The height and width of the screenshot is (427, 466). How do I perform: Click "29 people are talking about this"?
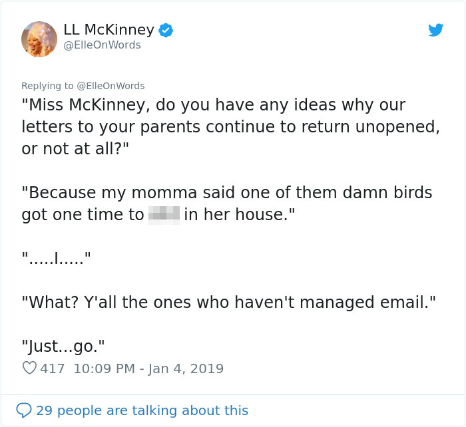point(142,410)
